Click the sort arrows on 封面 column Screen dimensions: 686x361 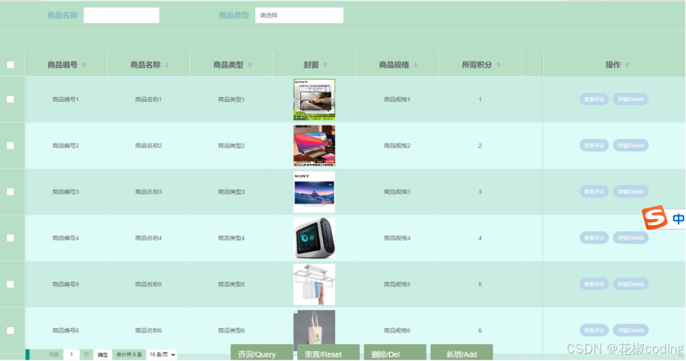pos(326,64)
